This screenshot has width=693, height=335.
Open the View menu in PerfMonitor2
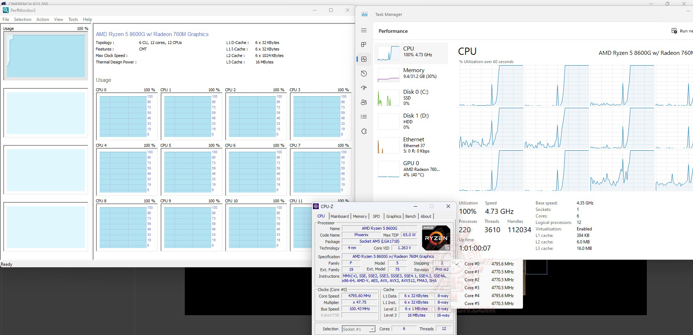[x=58, y=19]
